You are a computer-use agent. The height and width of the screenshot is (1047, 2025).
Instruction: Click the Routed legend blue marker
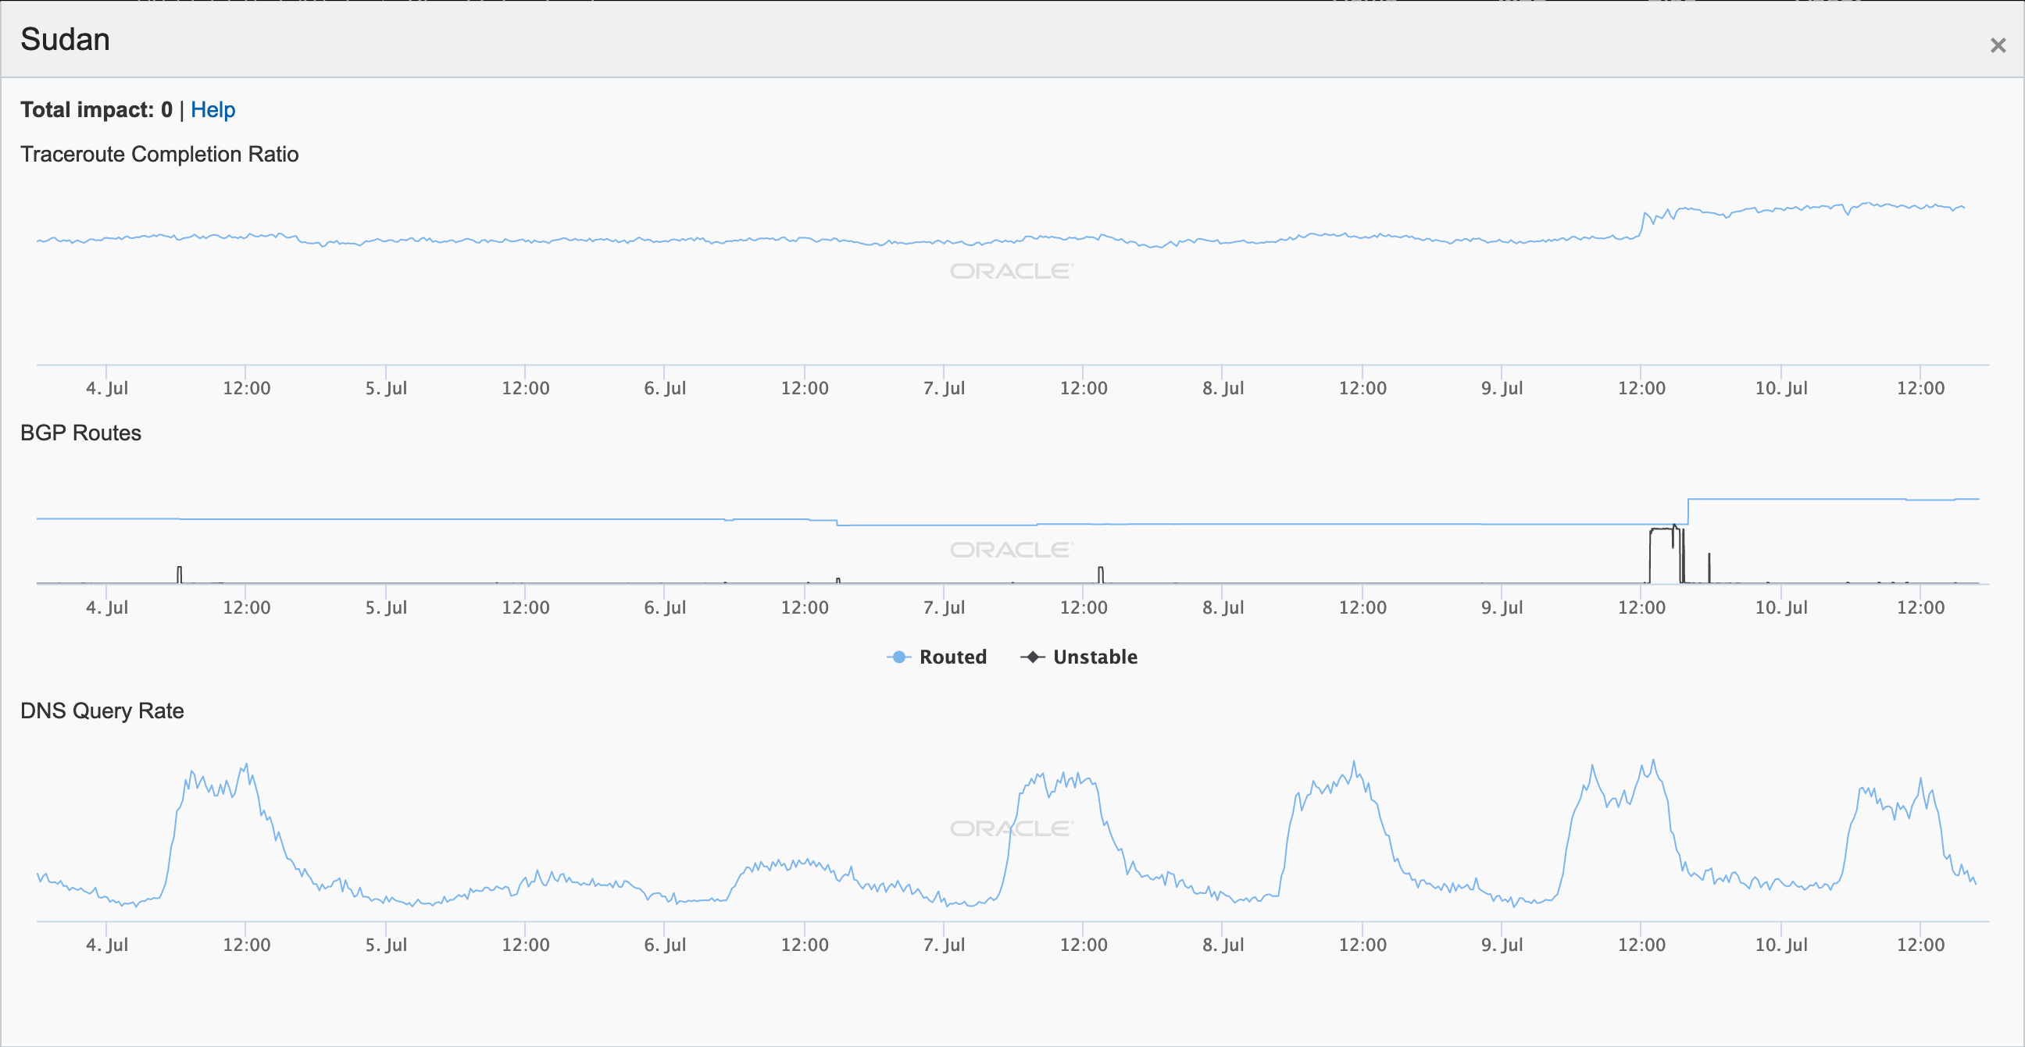(x=898, y=657)
